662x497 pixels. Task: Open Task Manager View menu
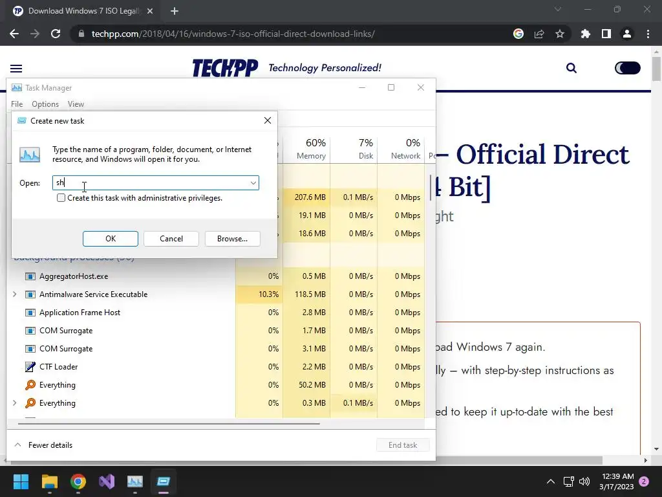(76, 104)
